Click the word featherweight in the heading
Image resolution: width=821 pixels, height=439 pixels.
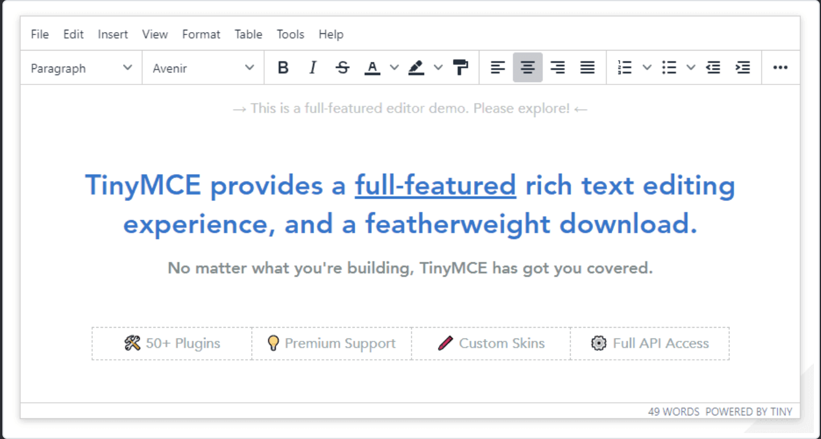pos(458,224)
